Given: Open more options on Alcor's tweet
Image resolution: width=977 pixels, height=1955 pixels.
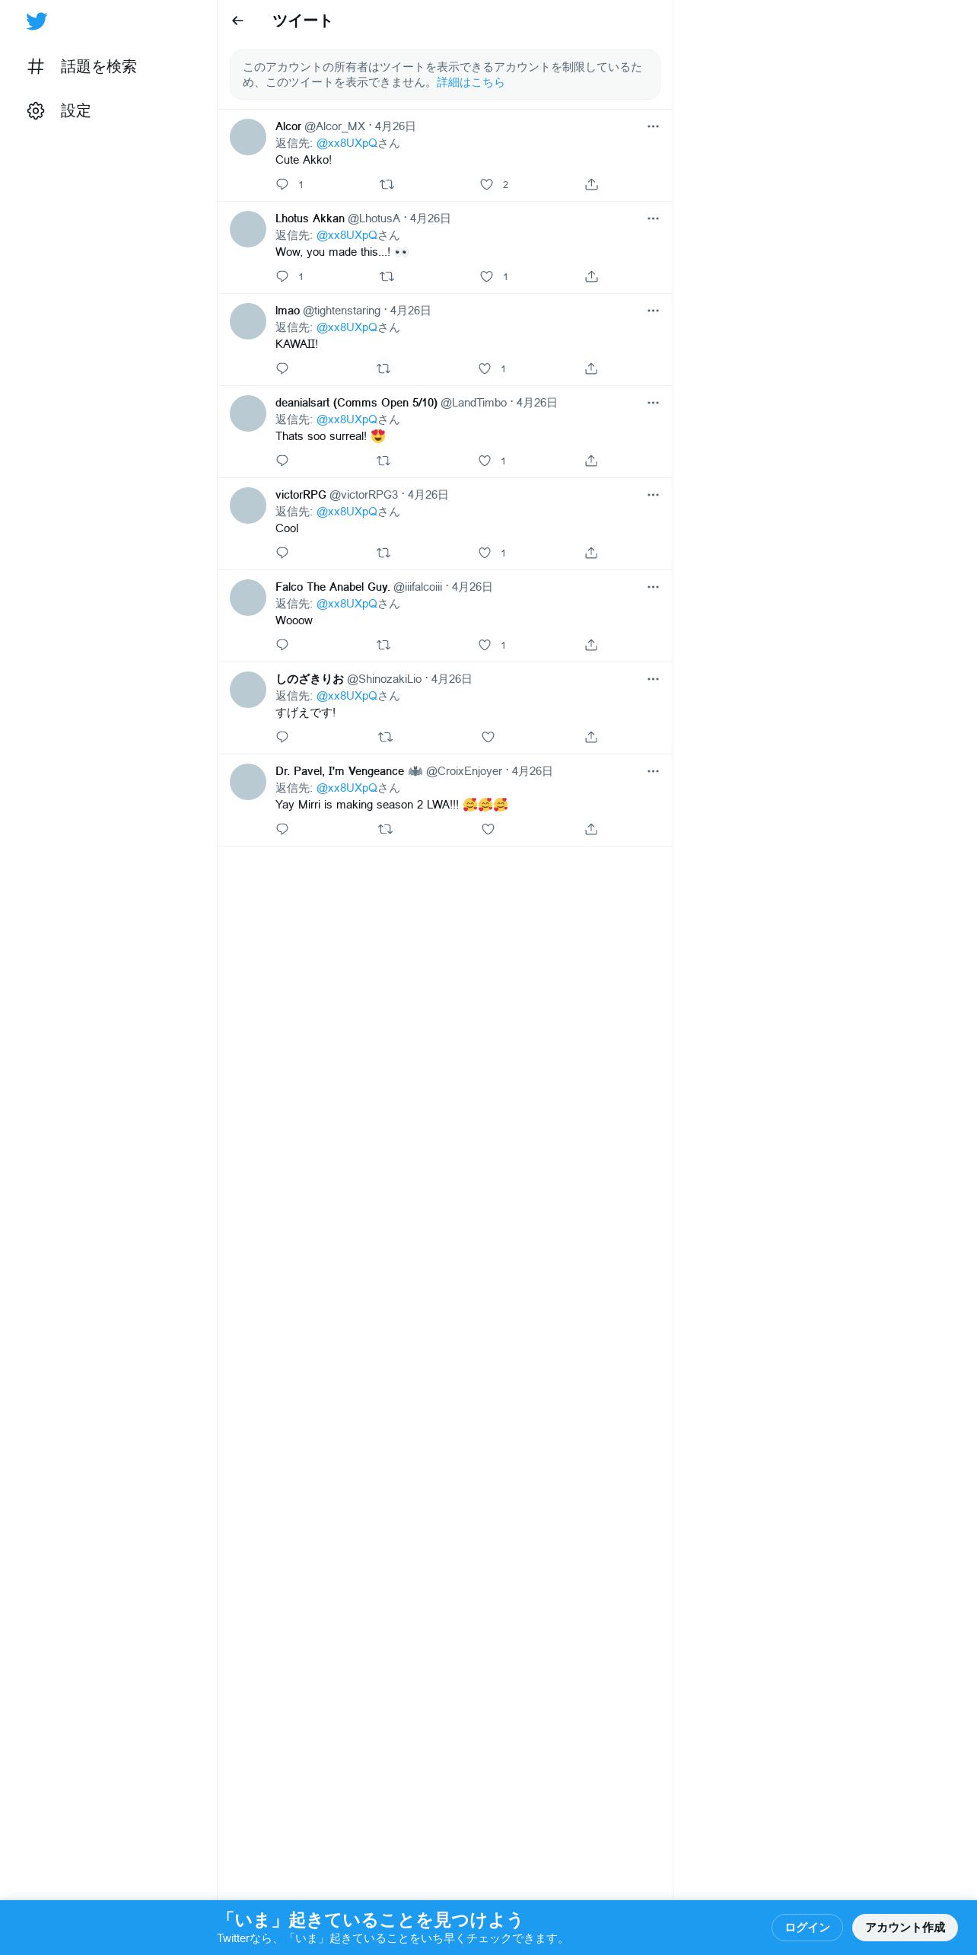Looking at the screenshot, I should 653,126.
